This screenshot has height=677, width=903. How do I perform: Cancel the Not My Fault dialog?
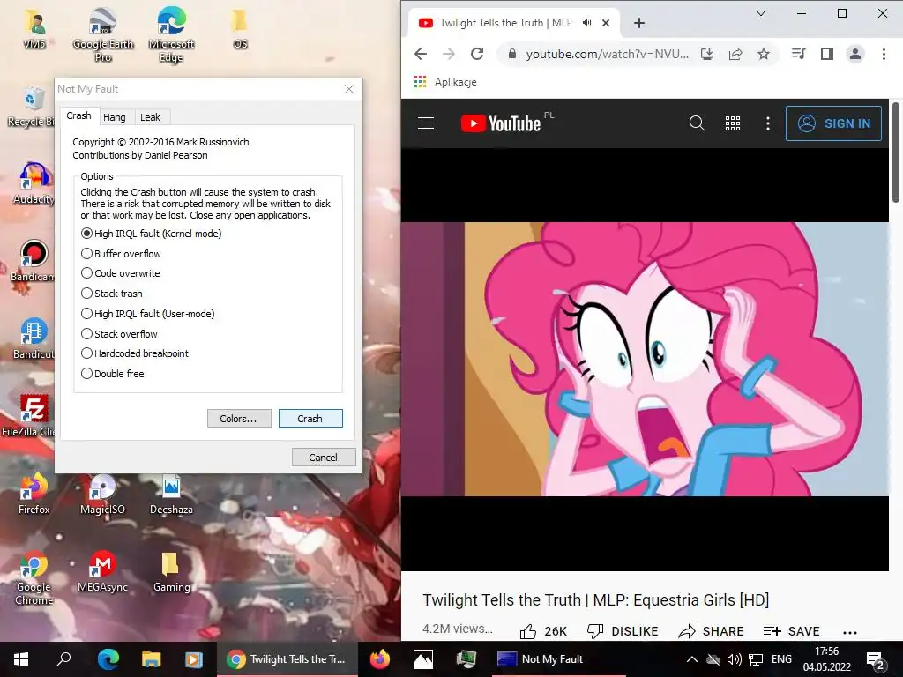[324, 458]
